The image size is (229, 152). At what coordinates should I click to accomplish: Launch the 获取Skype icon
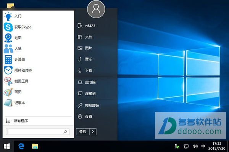(8, 27)
